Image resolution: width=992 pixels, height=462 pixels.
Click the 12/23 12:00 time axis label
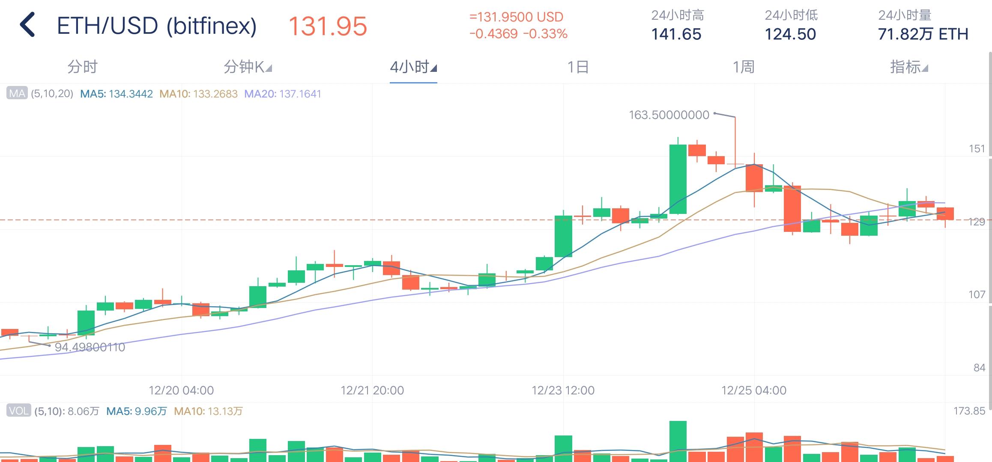[563, 390]
